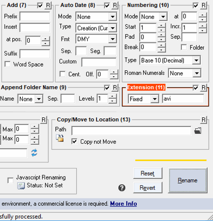Click the Suffix input field
The height and width of the screenshot is (221, 213).
[x=35, y=54]
